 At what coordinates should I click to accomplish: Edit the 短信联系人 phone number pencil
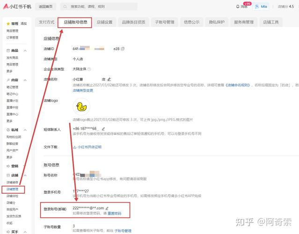tap(103, 129)
